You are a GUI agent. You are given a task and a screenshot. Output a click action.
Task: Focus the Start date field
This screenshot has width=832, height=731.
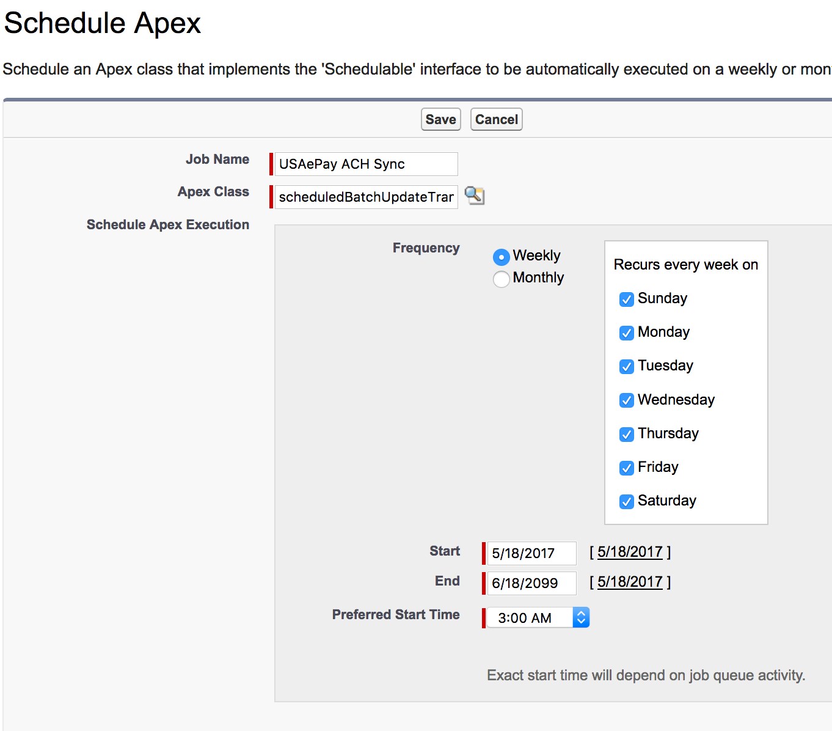(x=531, y=553)
